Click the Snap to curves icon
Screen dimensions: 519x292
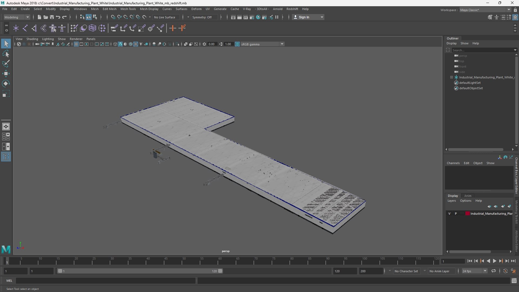click(x=119, y=17)
